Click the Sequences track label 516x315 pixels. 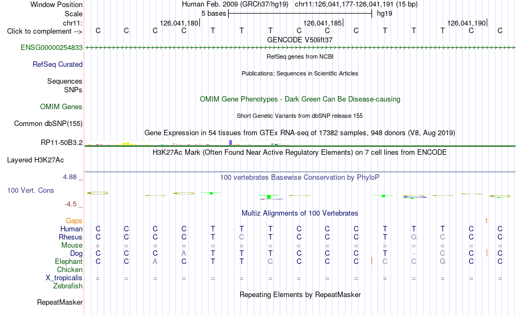point(65,81)
